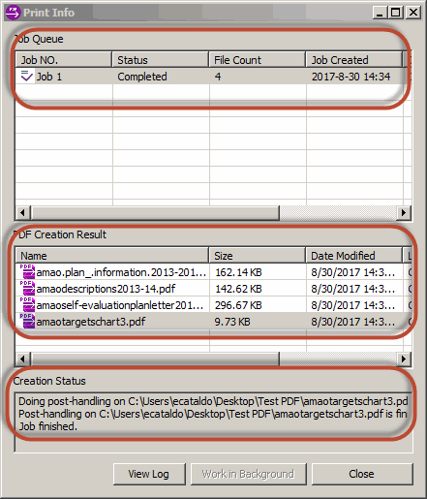Select PDF icon of amao.plan_.information file
The image size is (427, 499).
(x=27, y=271)
